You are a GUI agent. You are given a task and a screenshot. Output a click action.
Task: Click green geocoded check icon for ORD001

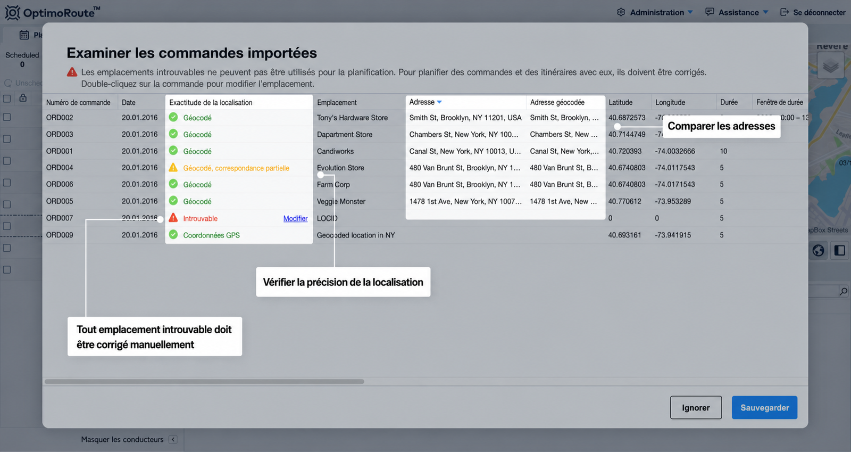(173, 151)
